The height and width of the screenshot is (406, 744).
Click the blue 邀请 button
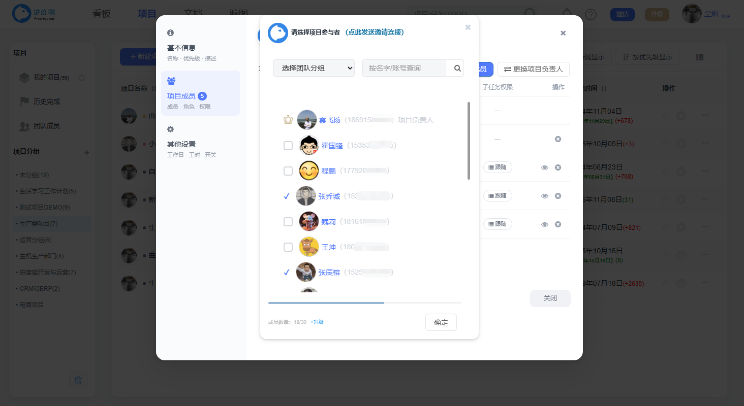[x=623, y=14]
